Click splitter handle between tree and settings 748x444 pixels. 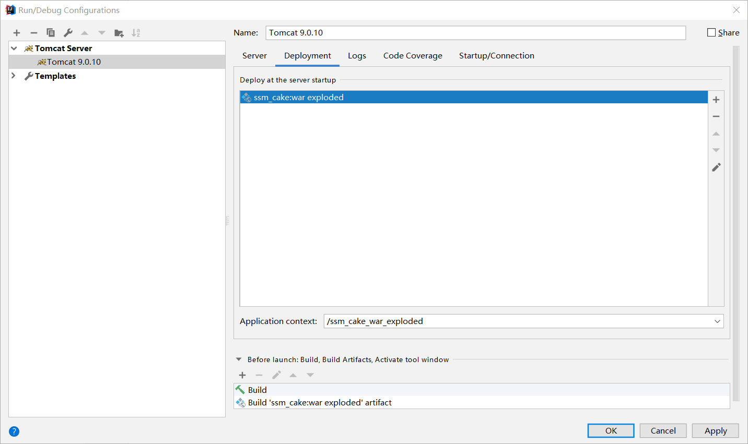click(227, 221)
